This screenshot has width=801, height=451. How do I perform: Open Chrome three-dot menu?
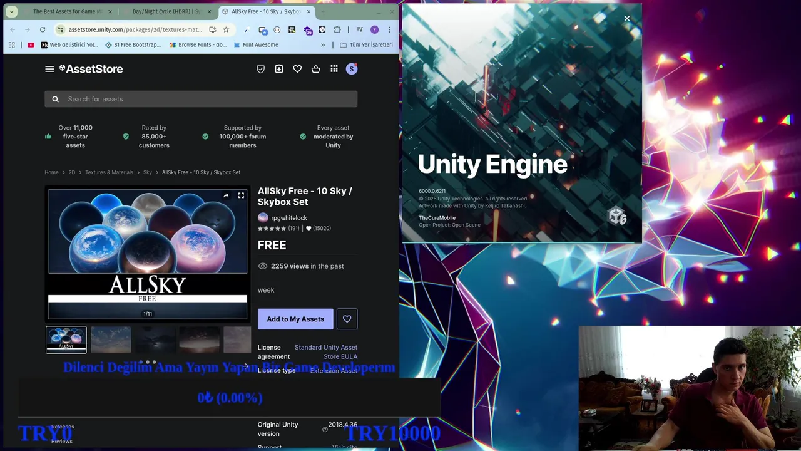pos(389,29)
